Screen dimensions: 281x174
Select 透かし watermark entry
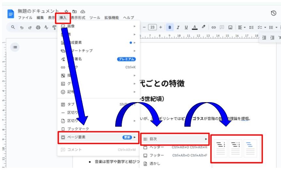(x=175, y=164)
